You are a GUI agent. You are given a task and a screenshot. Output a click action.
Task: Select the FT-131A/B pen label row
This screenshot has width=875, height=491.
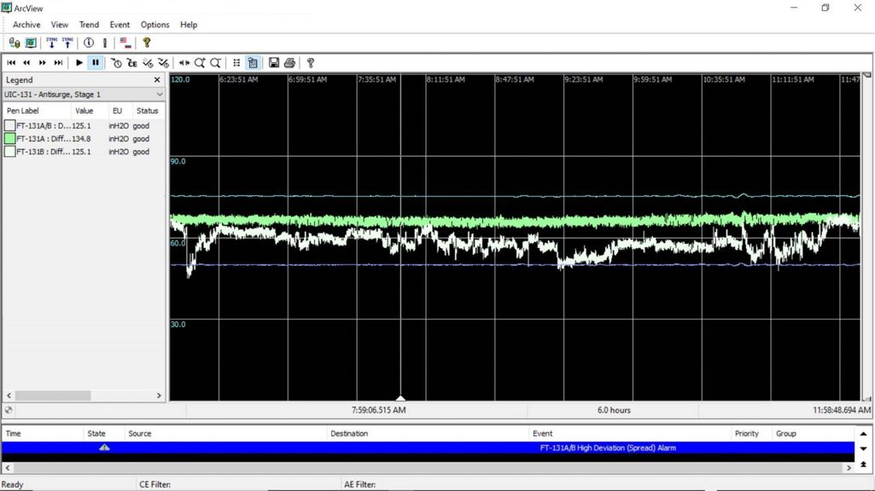click(44, 126)
